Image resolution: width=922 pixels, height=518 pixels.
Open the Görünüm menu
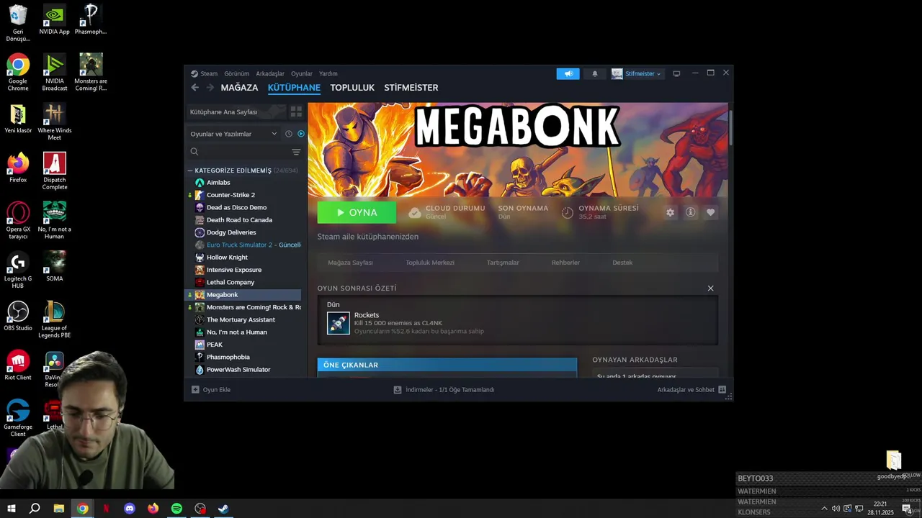[x=236, y=73]
